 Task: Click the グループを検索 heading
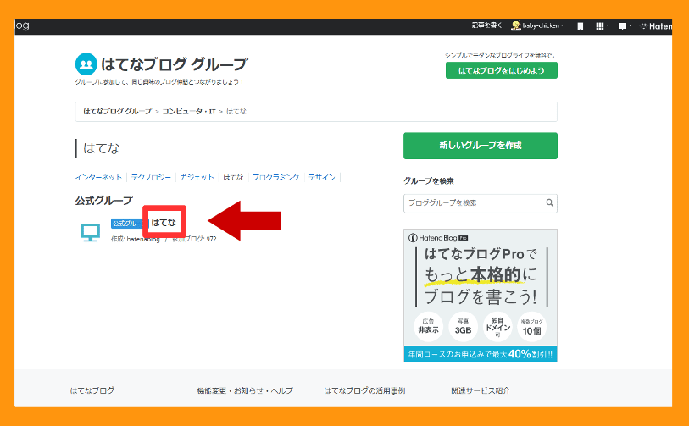429,181
